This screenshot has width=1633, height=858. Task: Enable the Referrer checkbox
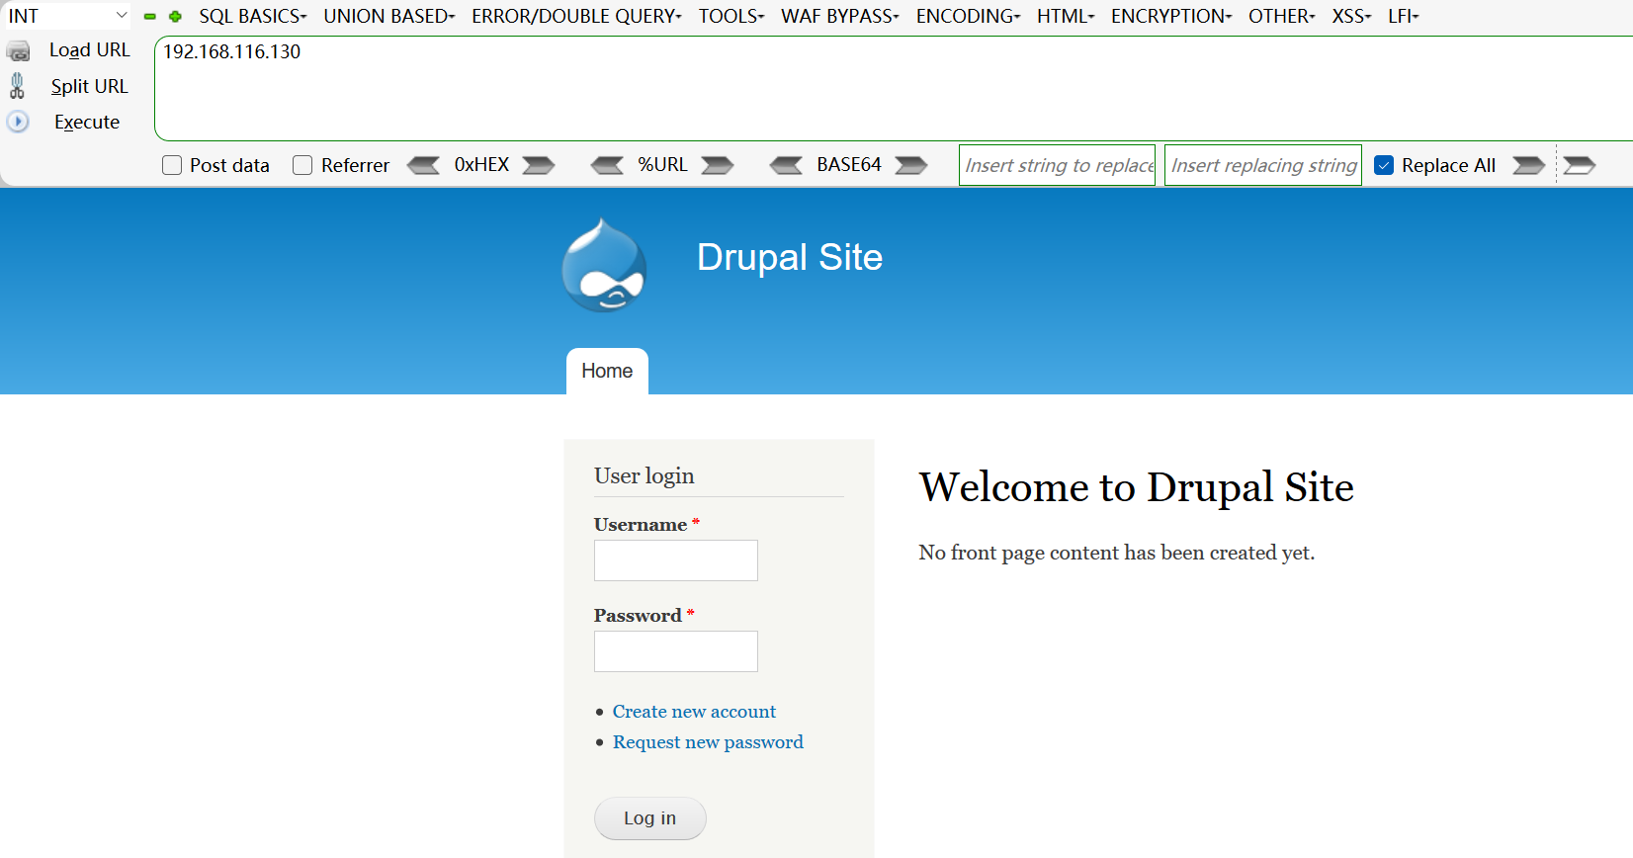pos(302,165)
